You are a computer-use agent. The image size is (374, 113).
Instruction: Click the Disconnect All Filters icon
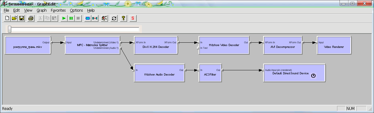[95, 18]
